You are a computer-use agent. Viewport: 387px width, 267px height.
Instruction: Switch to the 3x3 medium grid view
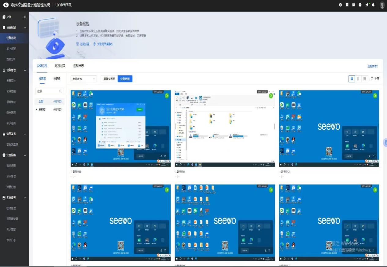[358, 79]
